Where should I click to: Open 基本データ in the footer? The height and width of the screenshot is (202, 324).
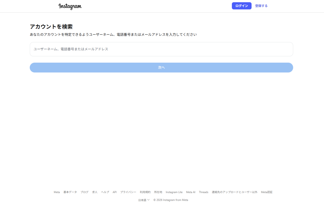tap(70, 192)
